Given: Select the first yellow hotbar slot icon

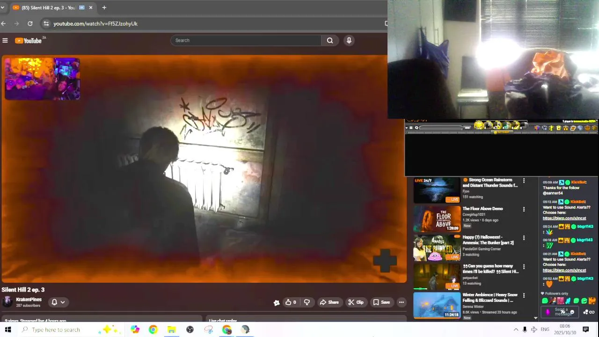Looking at the screenshot, I should [x=479, y=125].
